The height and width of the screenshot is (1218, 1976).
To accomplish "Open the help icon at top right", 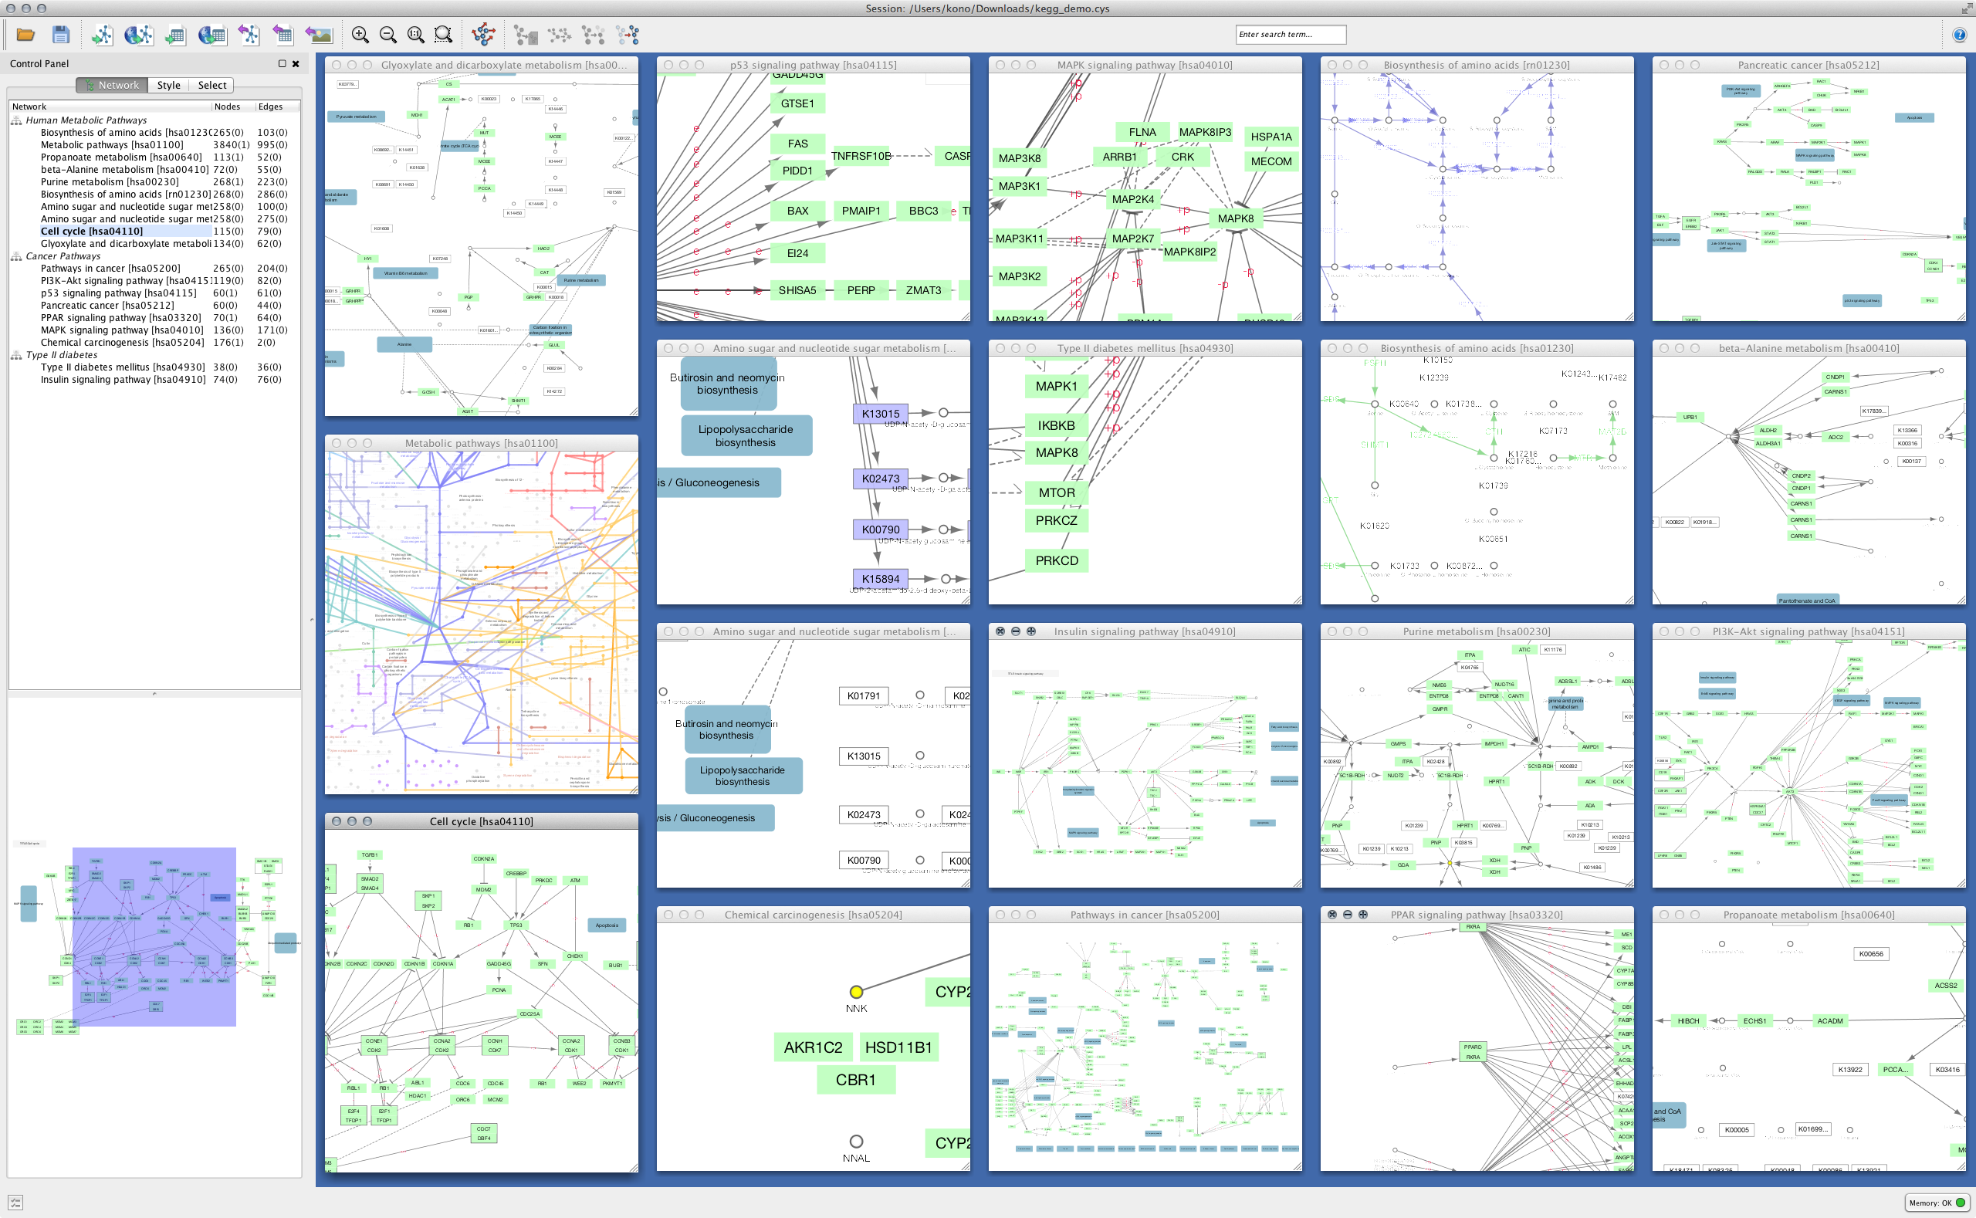I will coord(1959,35).
